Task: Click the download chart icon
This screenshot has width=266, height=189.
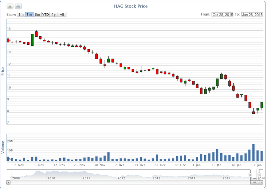Action: pyautogui.click(x=10, y=6)
